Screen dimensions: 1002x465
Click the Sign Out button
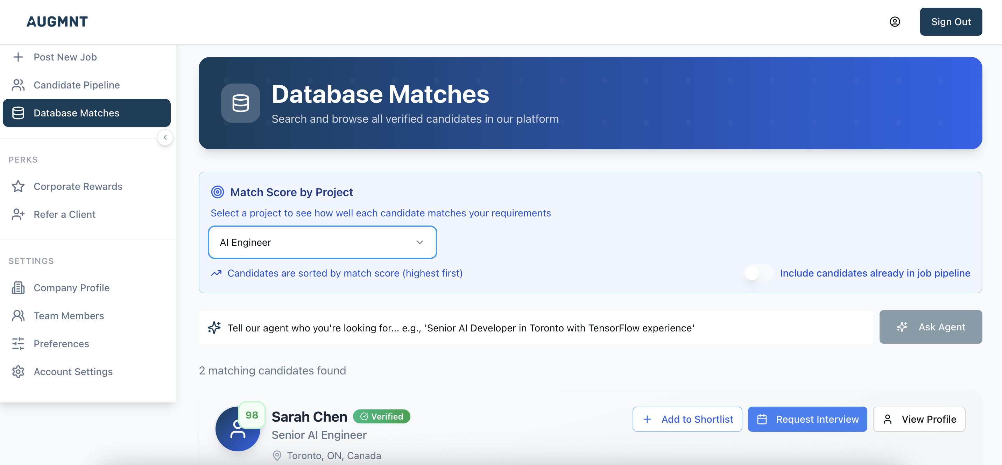pos(951,22)
